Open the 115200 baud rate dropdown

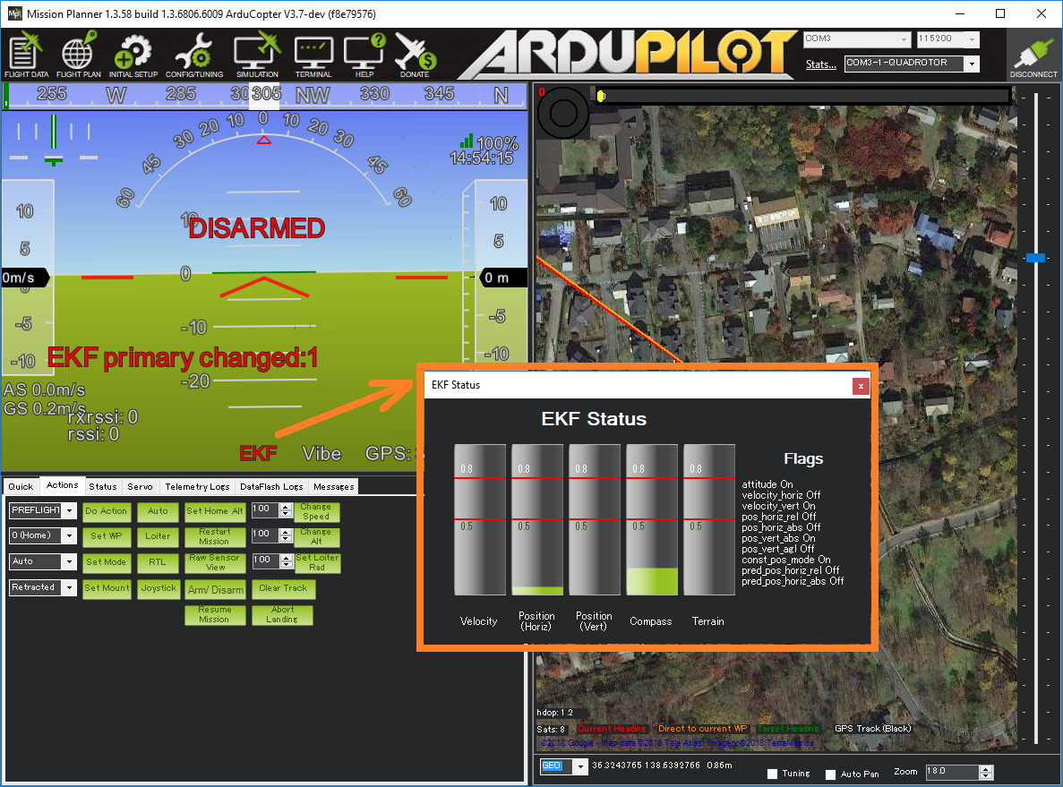coord(973,39)
